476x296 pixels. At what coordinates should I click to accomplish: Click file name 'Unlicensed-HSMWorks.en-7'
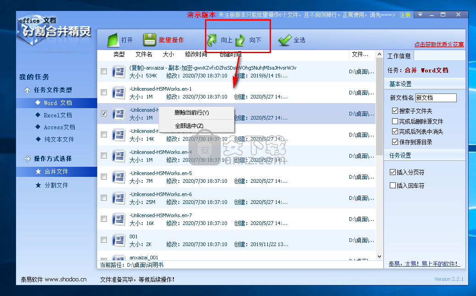point(161,215)
